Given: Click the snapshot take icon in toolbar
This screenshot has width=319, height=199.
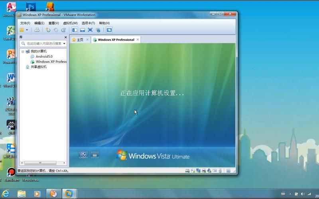Looking at the screenshot, I should pos(48,30).
